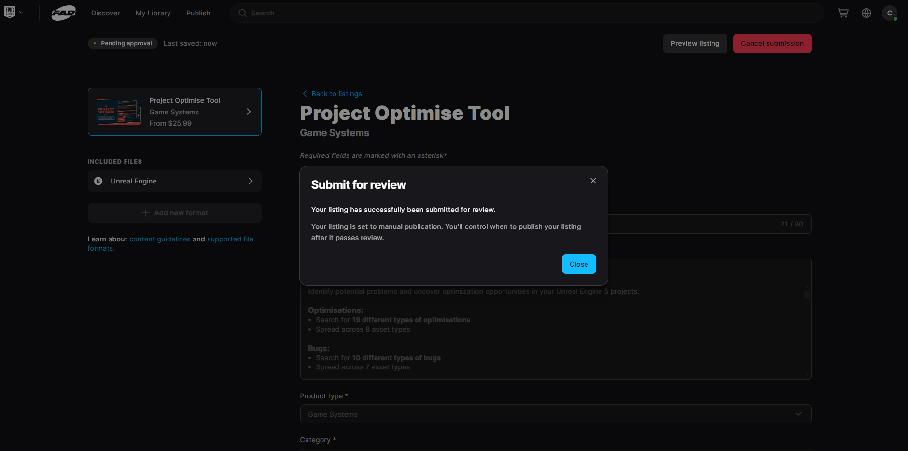Click the Pending approval status badge

(x=123, y=43)
